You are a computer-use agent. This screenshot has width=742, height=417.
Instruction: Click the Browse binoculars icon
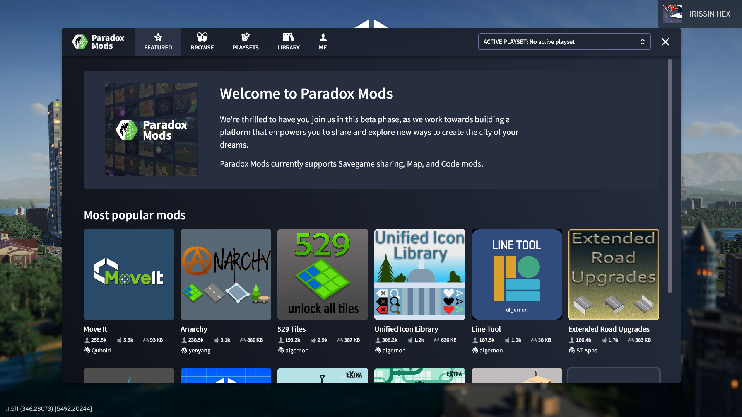click(x=202, y=37)
